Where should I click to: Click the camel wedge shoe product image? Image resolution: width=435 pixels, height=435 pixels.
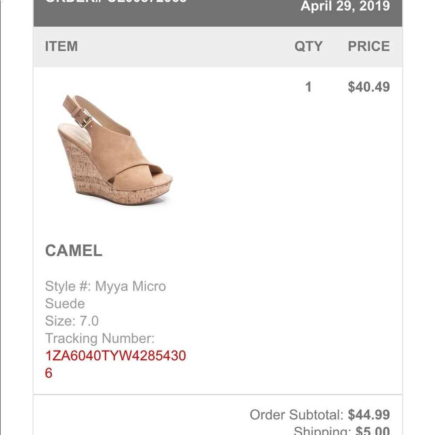coord(115,150)
